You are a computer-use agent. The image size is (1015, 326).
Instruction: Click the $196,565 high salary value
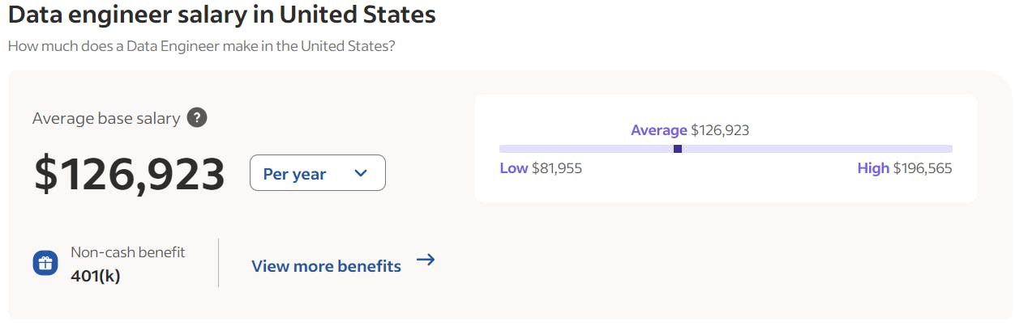[923, 168]
